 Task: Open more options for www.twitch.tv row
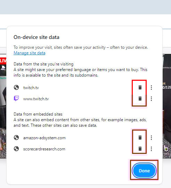point(151,99)
